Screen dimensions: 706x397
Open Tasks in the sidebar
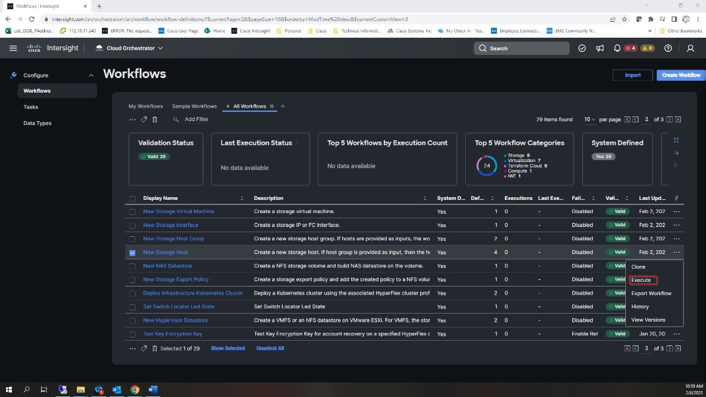click(30, 107)
